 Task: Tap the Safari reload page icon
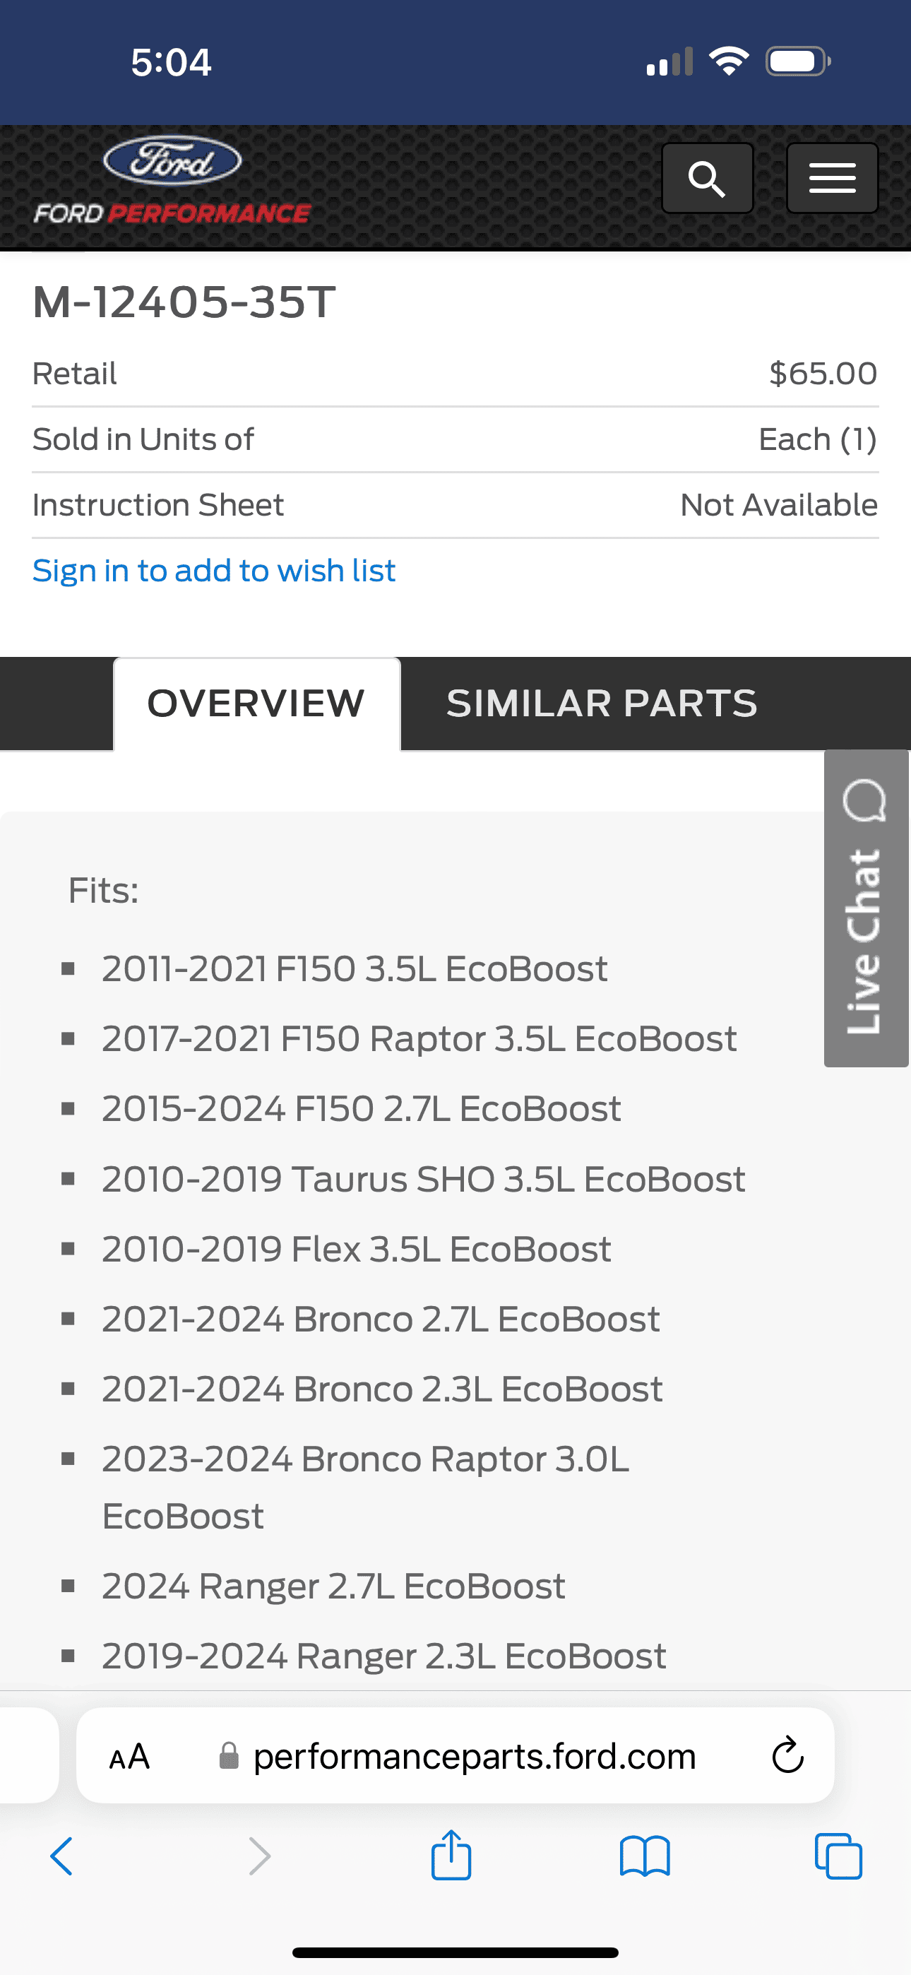pyautogui.click(x=787, y=1755)
